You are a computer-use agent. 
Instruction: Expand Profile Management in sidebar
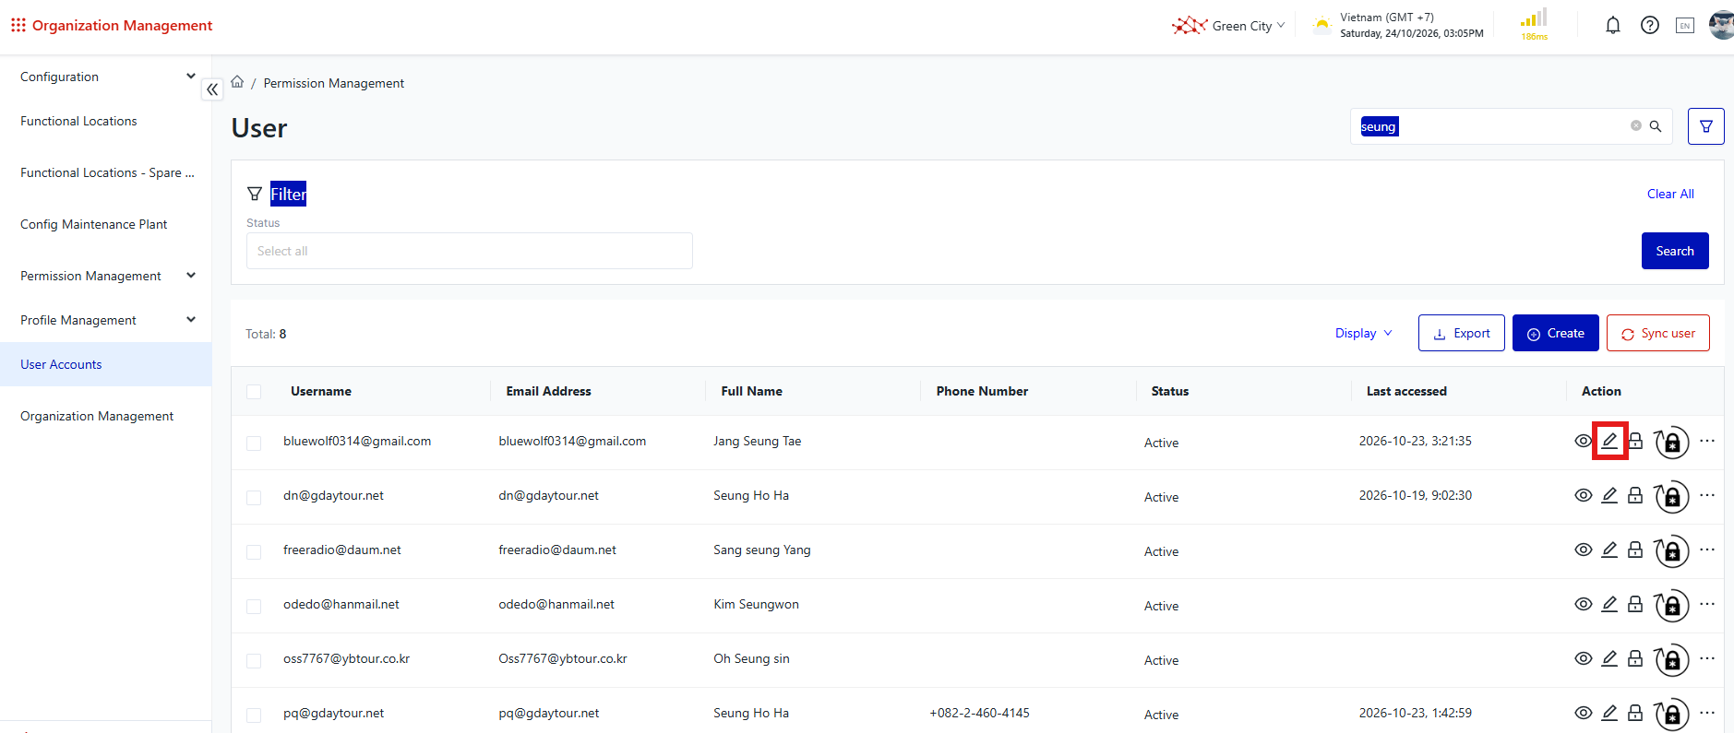(x=106, y=320)
